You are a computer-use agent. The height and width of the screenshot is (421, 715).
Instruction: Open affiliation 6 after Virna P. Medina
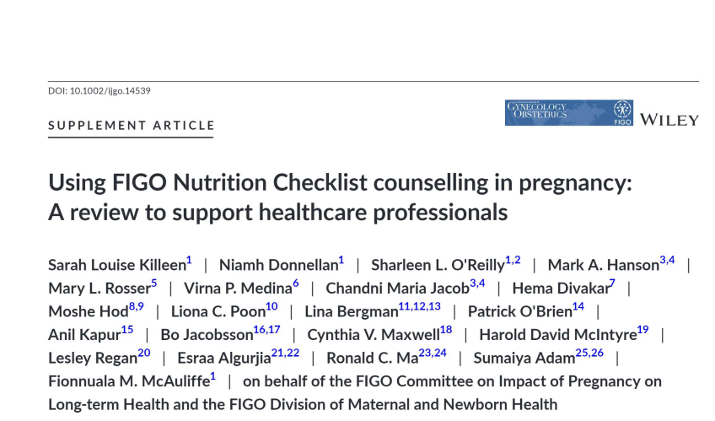click(296, 283)
